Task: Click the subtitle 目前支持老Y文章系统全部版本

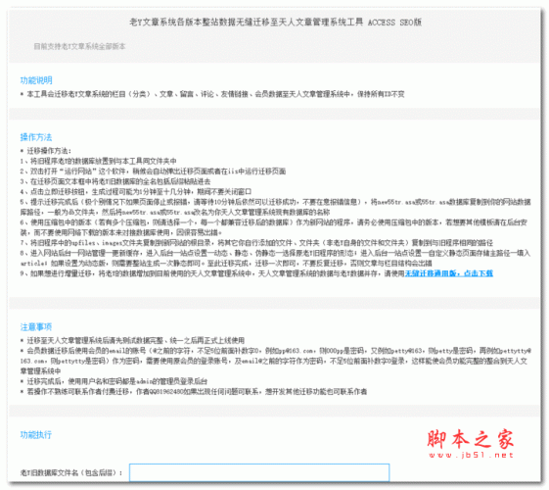Action: pos(79,46)
